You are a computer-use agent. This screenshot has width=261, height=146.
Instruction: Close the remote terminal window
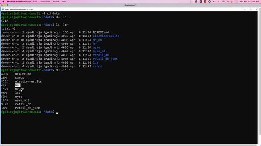(x=257, y=9)
